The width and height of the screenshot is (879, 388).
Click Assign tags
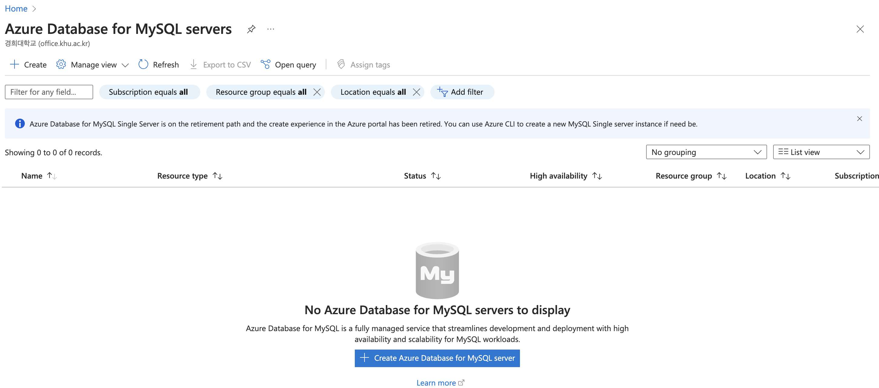(x=363, y=64)
